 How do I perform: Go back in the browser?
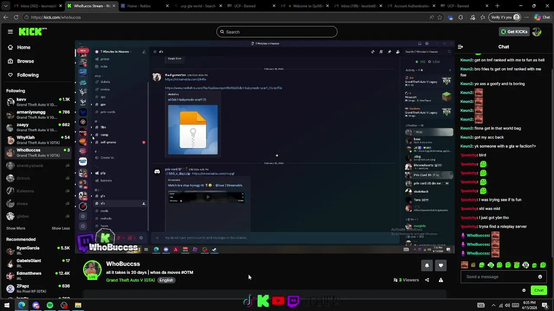click(x=5, y=17)
